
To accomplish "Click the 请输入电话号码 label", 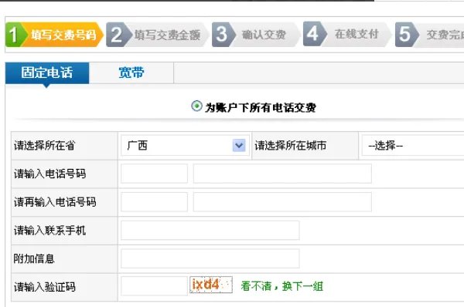I will click(x=49, y=174).
